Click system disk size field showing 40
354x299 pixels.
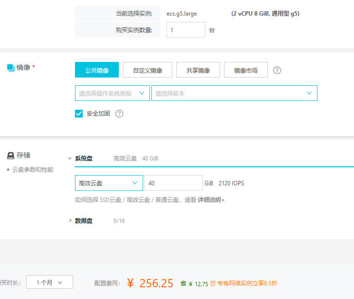coord(174,183)
